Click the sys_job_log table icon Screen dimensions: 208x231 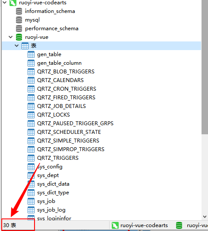31,210
